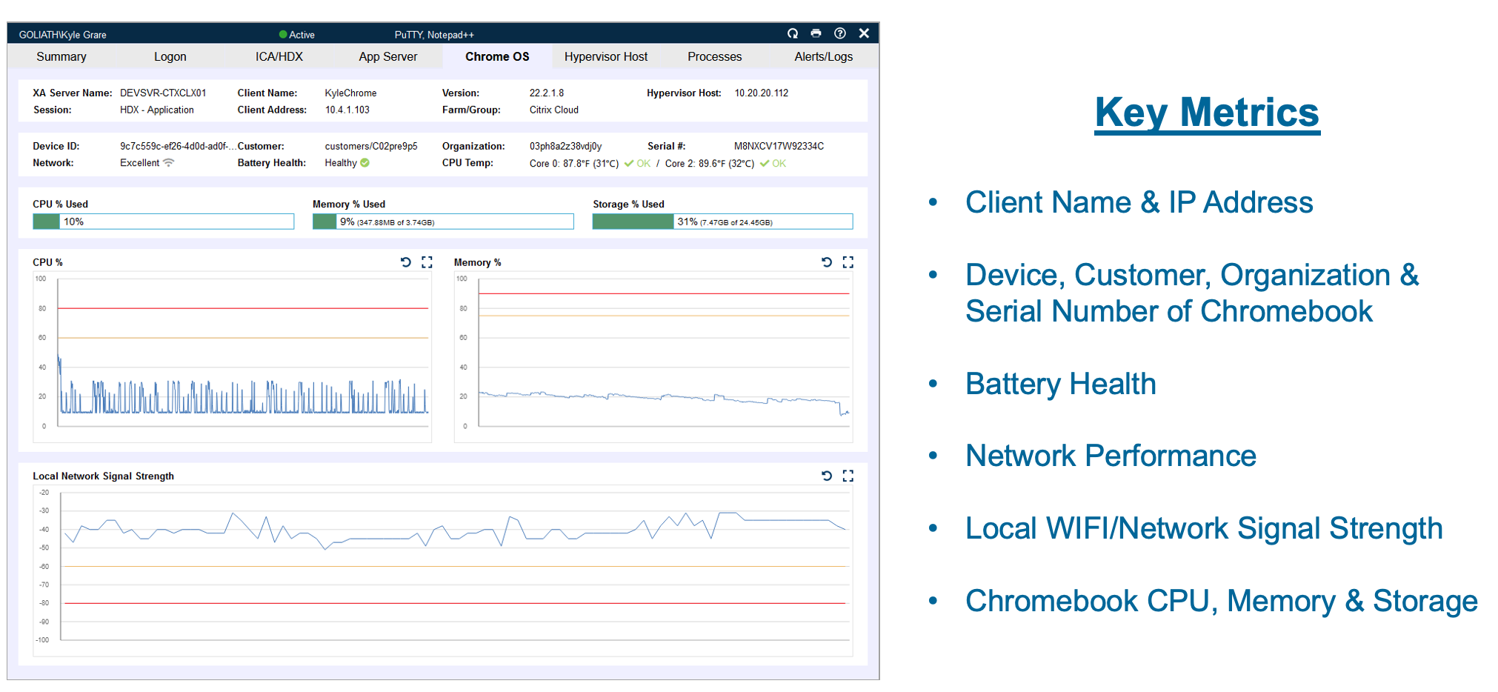This screenshot has width=1498, height=692.
Task: Click the Storage % Used progress bar
Action: tap(722, 221)
